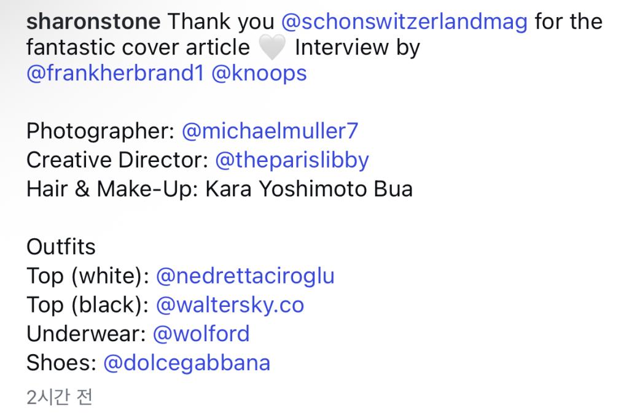The image size is (629, 418).
Task: Click the 'Outfits' heading text
Action: pyautogui.click(x=61, y=247)
